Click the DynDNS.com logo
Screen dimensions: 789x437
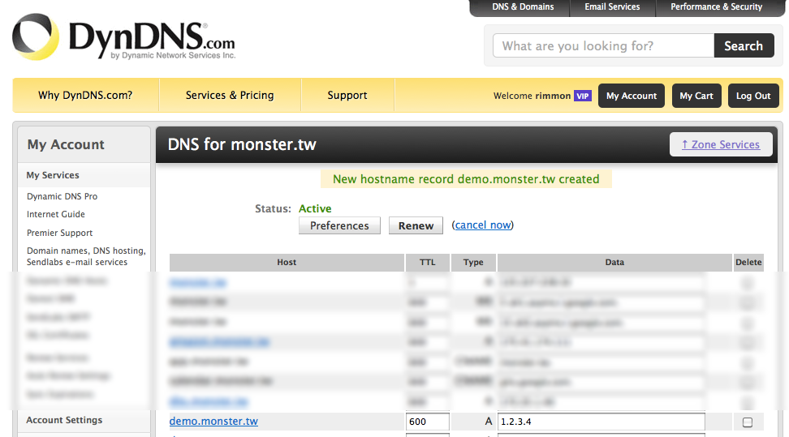click(x=123, y=37)
